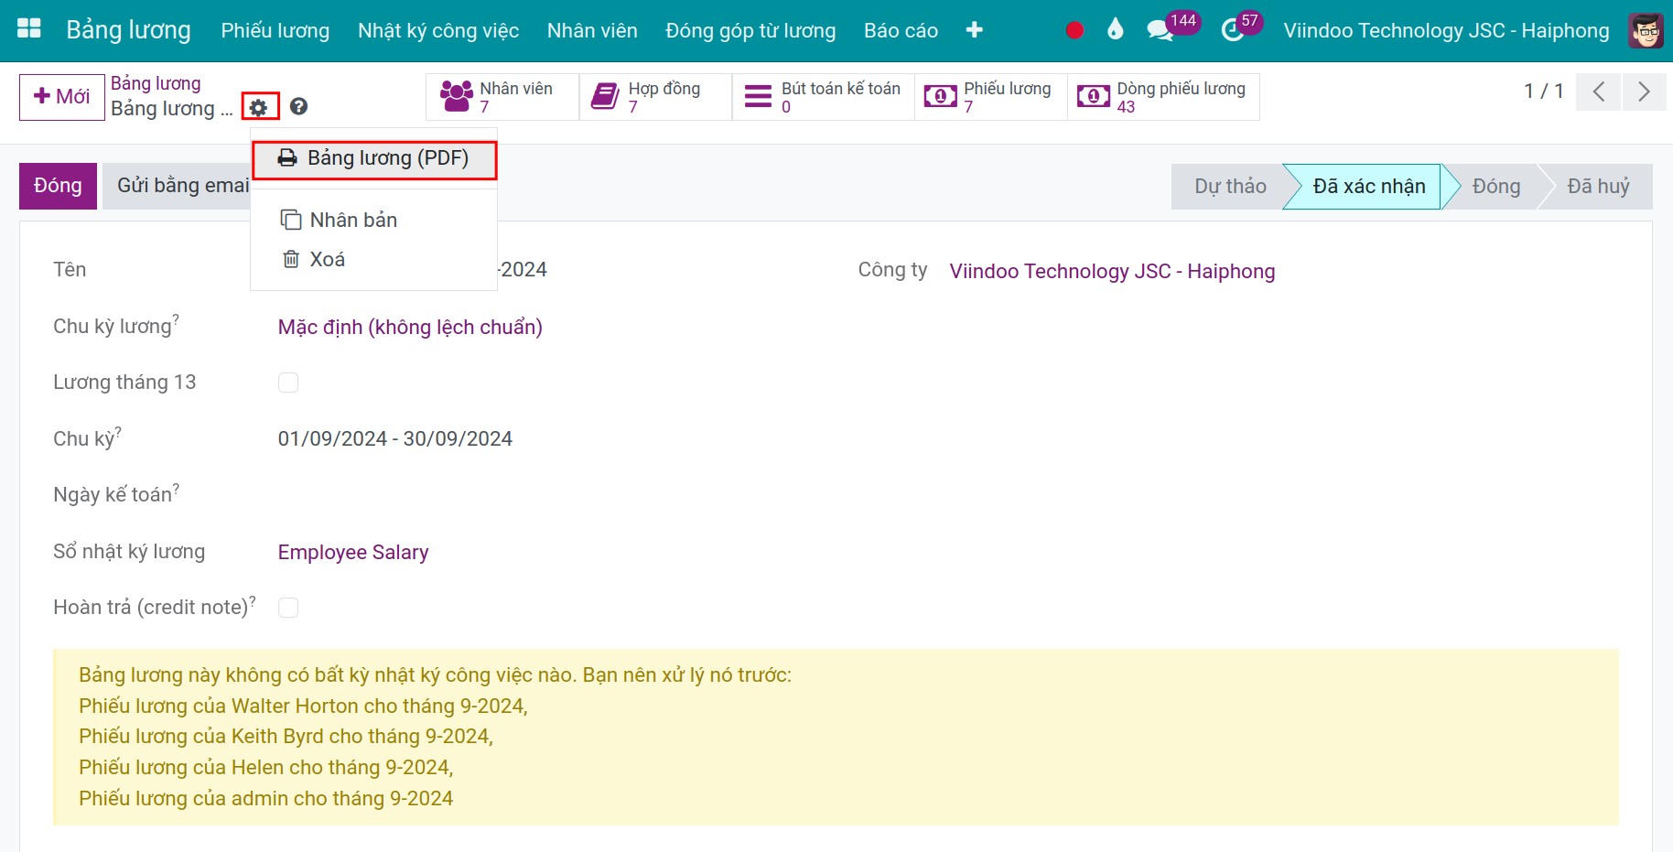Select the Dự thảo status stage
1673x852 pixels.
click(x=1230, y=187)
